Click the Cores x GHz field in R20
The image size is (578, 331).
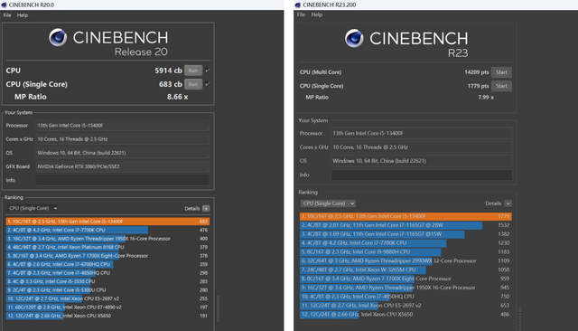click(123, 139)
